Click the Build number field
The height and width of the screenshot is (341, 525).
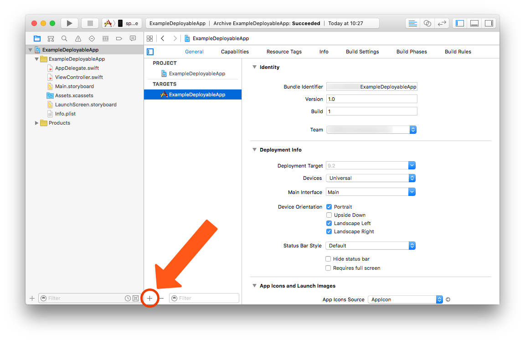372,111
